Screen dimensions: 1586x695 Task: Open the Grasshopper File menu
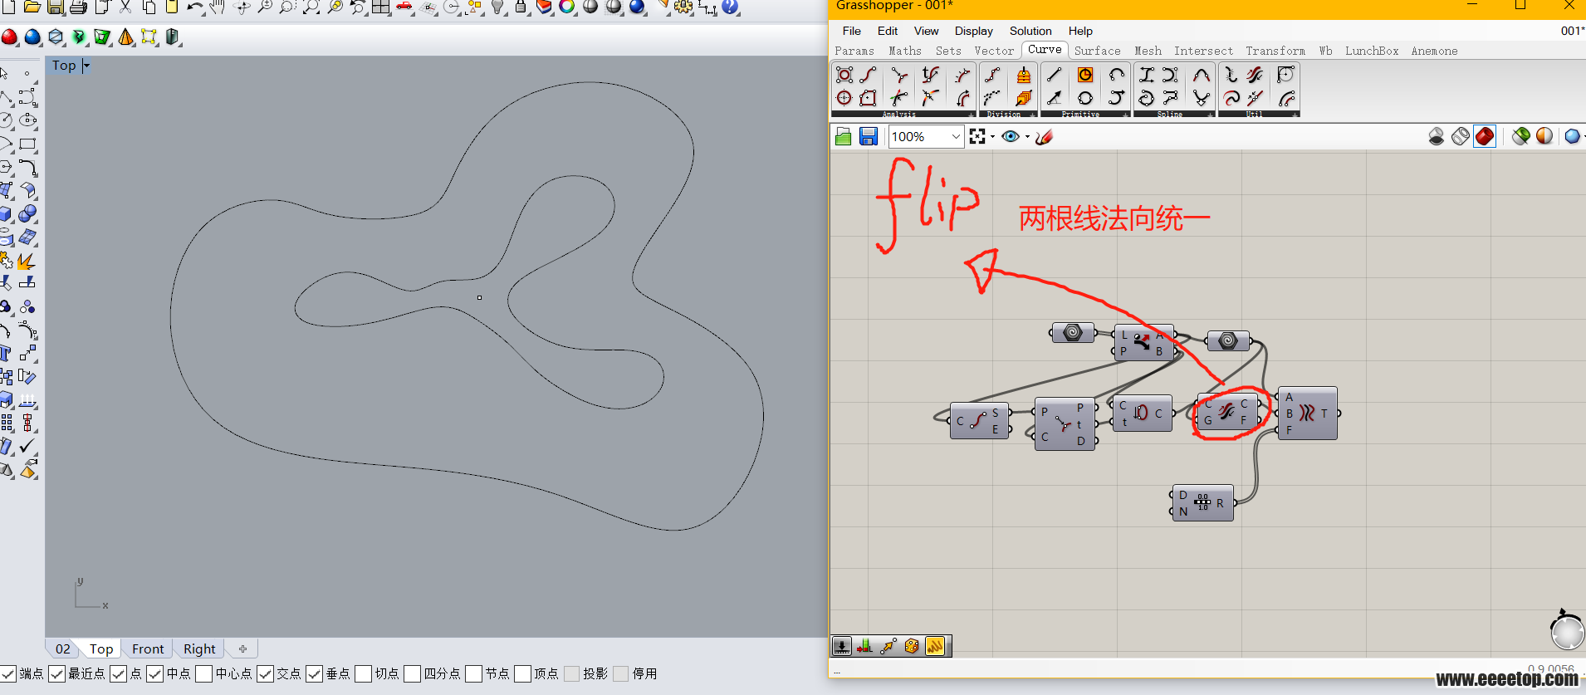click(852, 31)
